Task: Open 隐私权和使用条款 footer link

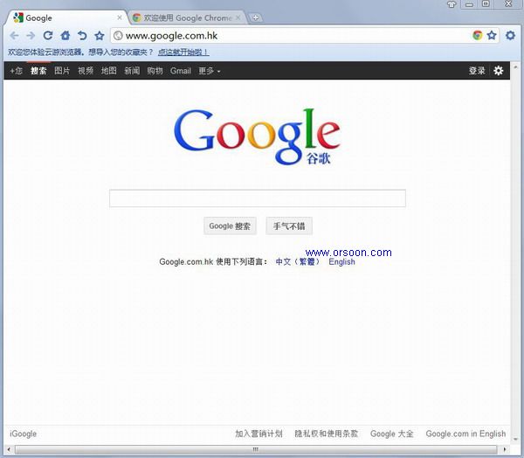Action: coord(326,434)
